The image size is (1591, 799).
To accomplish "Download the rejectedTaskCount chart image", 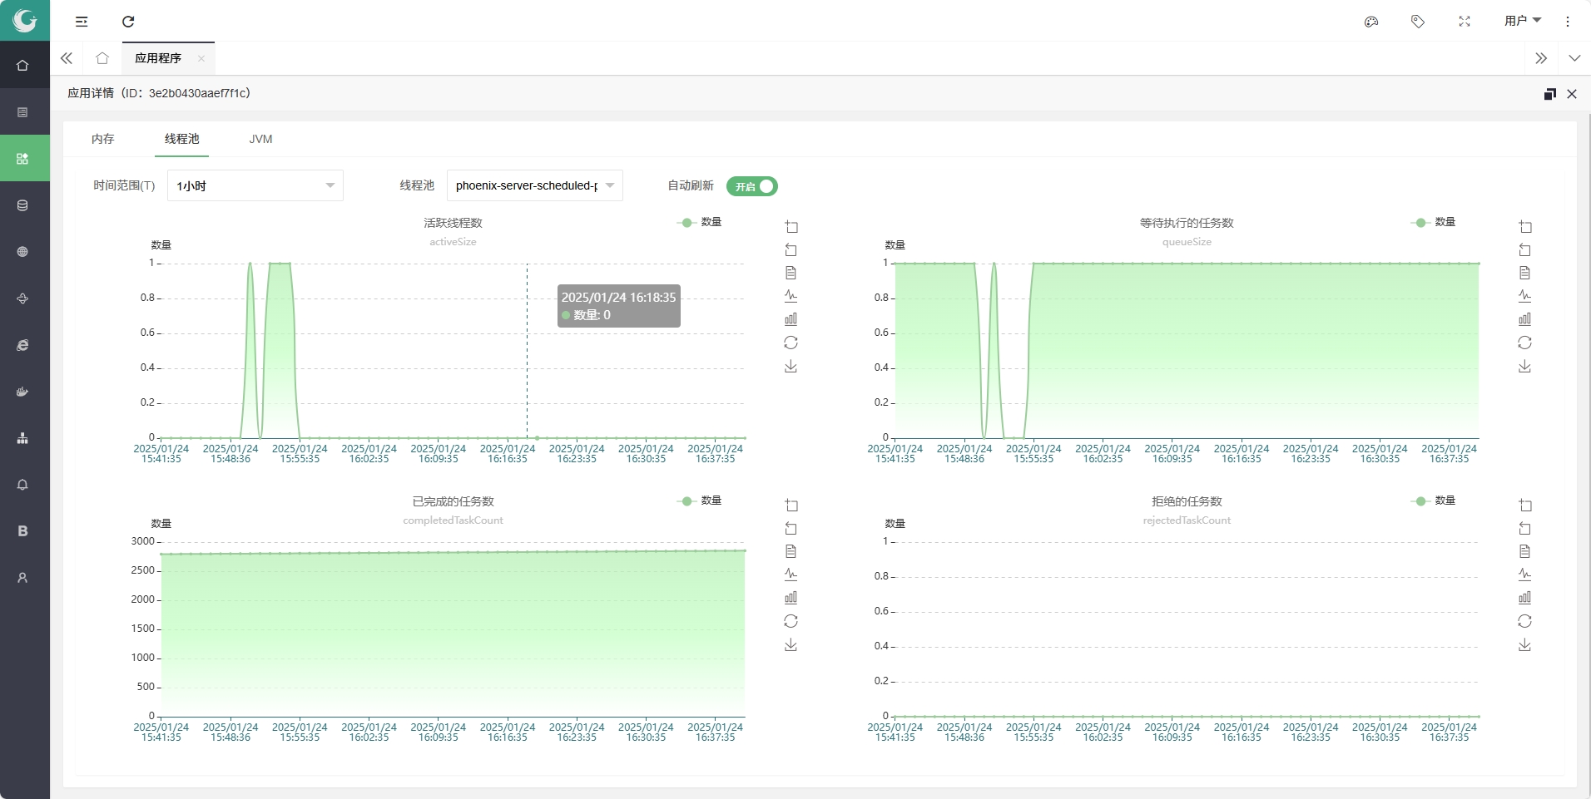I will [1525, 644].
